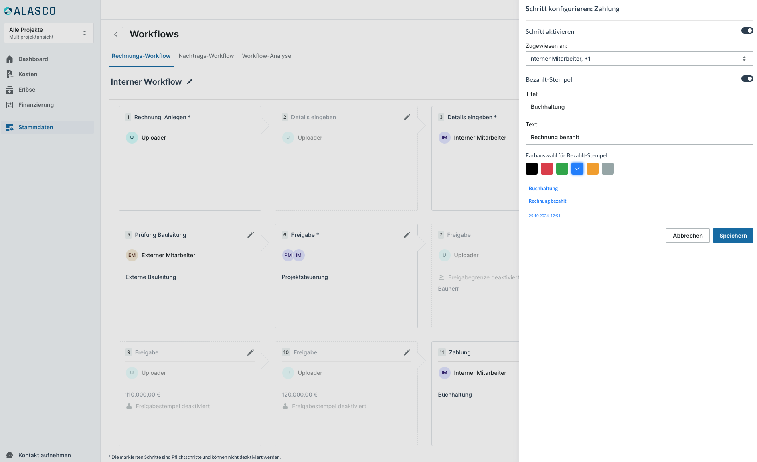Open the Workflow-Analyse tab

(x=267, y=56)
